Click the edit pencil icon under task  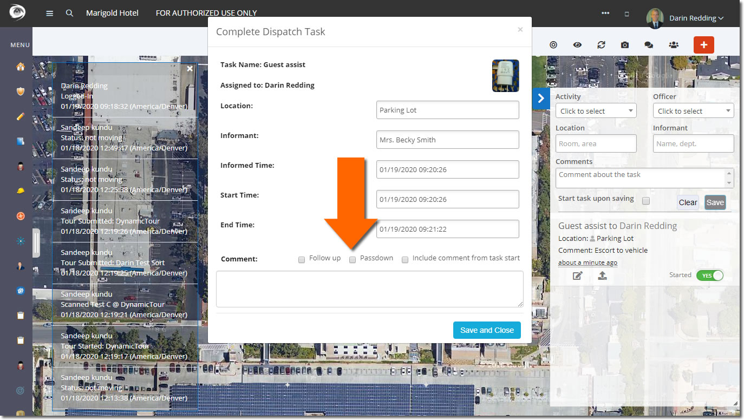tap(578, 276)
